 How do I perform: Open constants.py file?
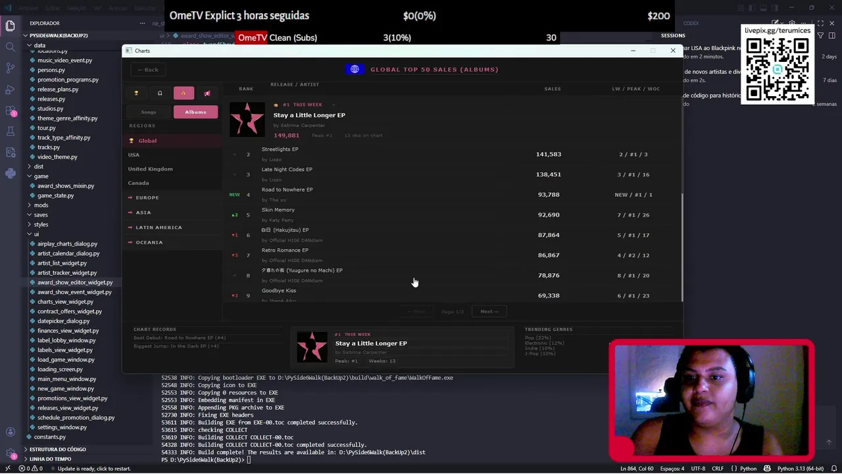pos(49,437)
